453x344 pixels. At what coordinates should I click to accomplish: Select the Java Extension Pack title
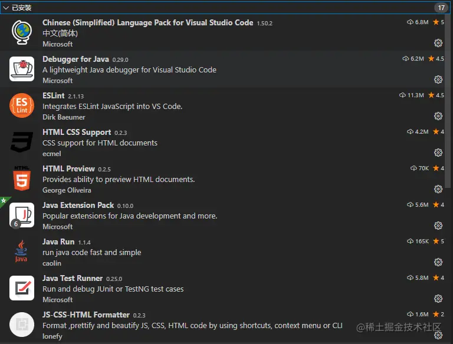[78, 205]
